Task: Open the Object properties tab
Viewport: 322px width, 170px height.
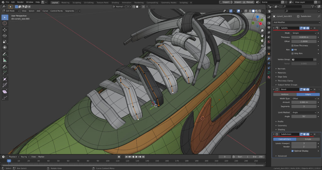Action: (x=269, y=54)
